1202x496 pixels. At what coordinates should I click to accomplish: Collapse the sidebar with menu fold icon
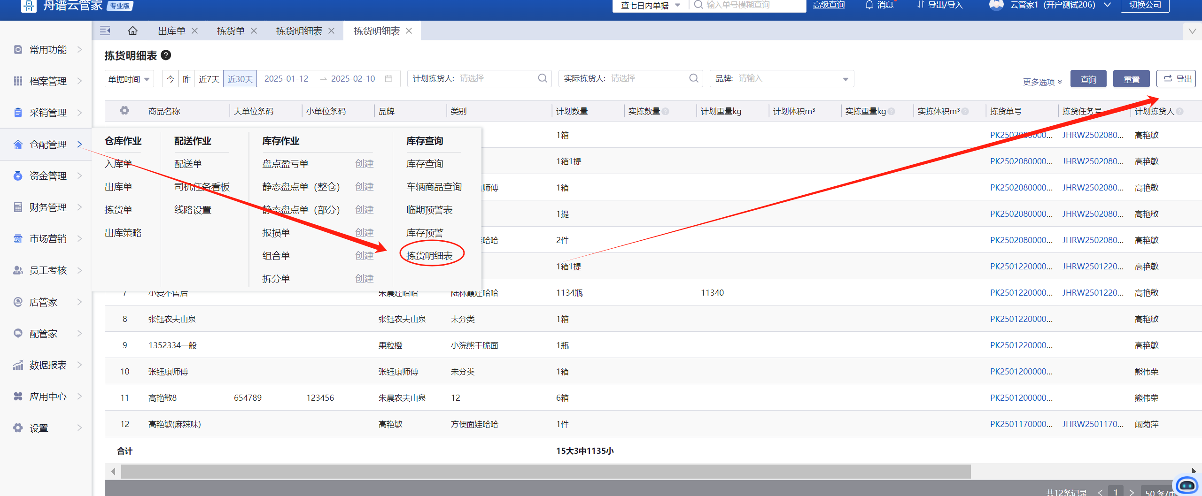pos(105,31)
